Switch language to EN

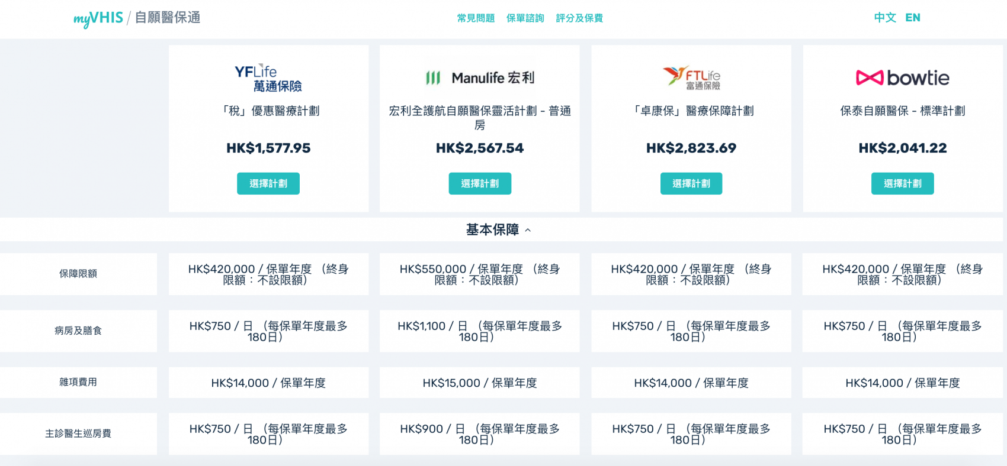point(913,18)
